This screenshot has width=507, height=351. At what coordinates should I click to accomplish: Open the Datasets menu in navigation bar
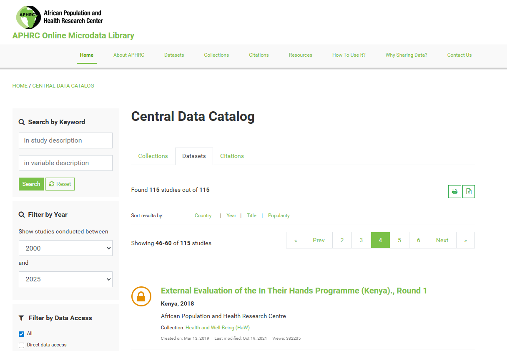click(174, 55)
